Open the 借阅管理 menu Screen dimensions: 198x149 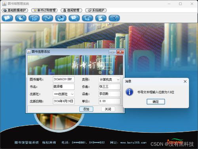pyautogui.click(x=71, y=10)
